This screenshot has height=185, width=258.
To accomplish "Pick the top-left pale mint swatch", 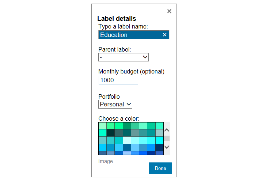I will click(x=102, y=126).
